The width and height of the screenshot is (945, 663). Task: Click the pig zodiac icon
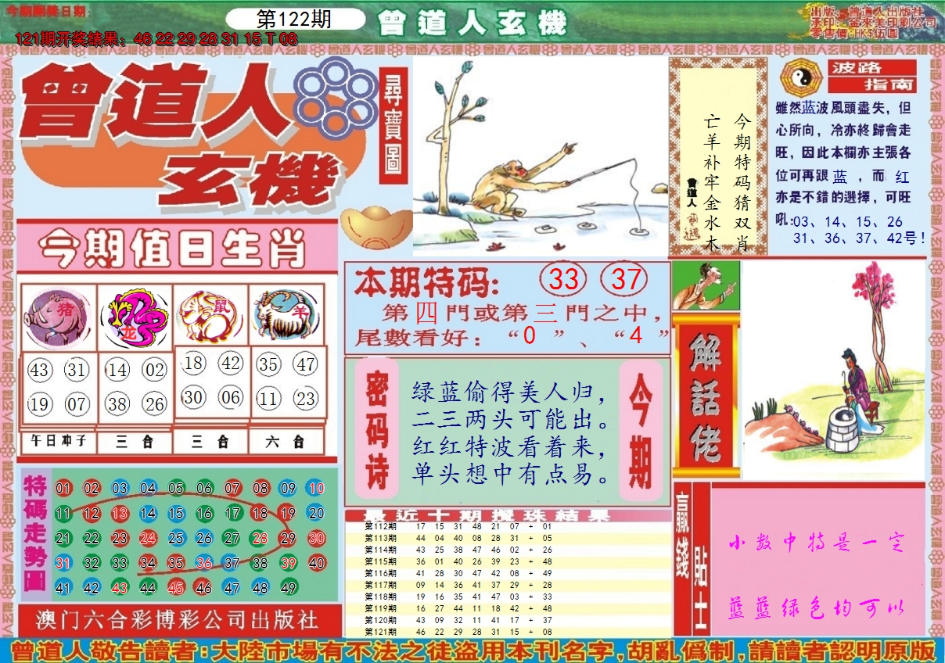57,317
